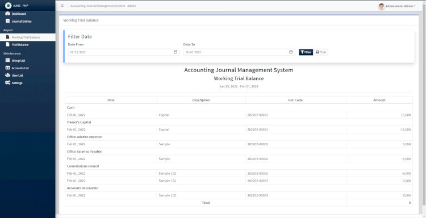This screenshot has width=426, height=218.
Task: Select Working Trial Balance report menu
Action: coord(28,37)
